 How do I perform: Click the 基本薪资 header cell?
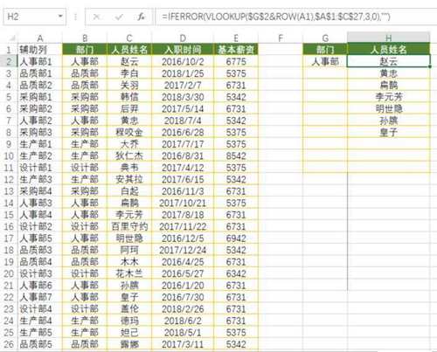pos(236,50)
